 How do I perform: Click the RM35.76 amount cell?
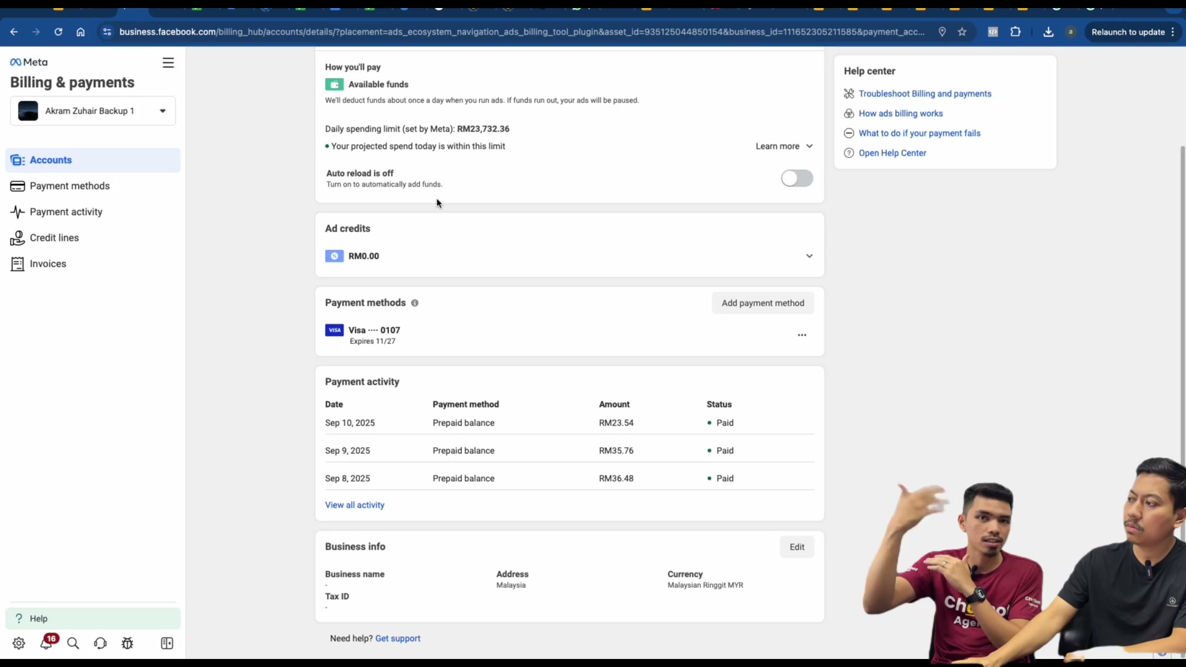(616, 451)
